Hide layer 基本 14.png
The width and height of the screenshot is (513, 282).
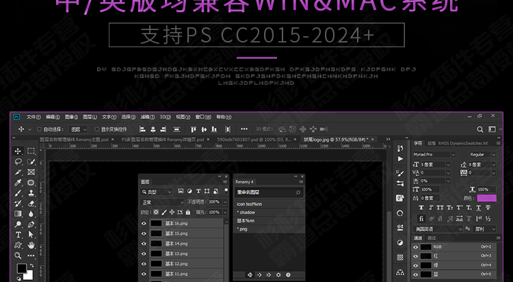pos(144,244)
